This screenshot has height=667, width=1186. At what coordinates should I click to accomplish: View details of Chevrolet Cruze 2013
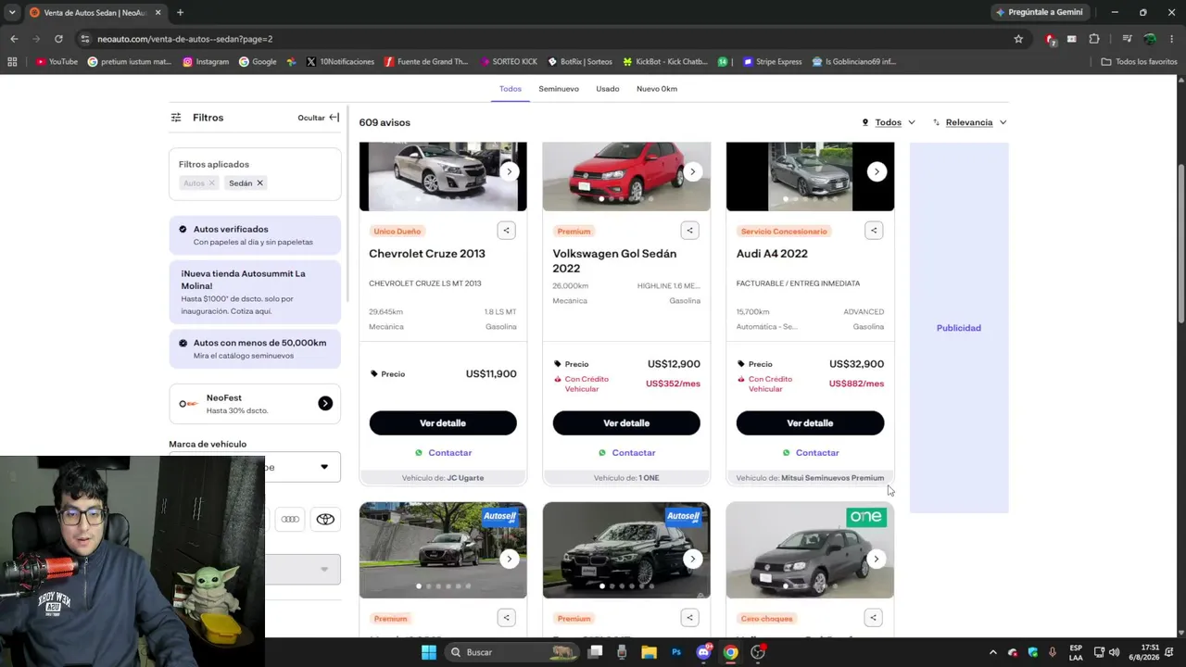pyautogui.click(x=443, y=423)
